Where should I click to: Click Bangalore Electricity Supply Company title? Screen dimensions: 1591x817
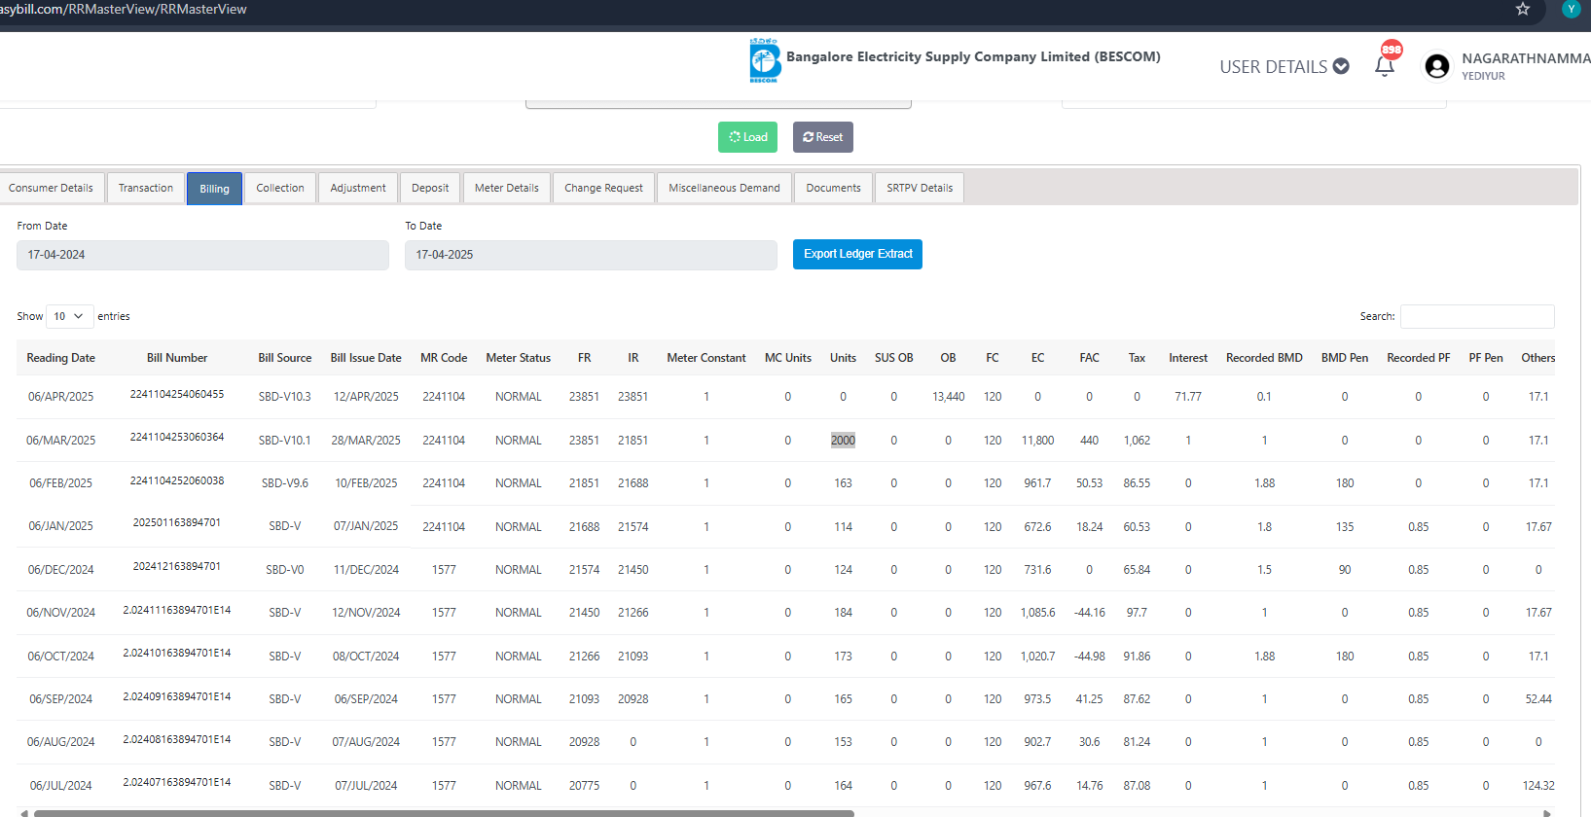pos(973,56)
